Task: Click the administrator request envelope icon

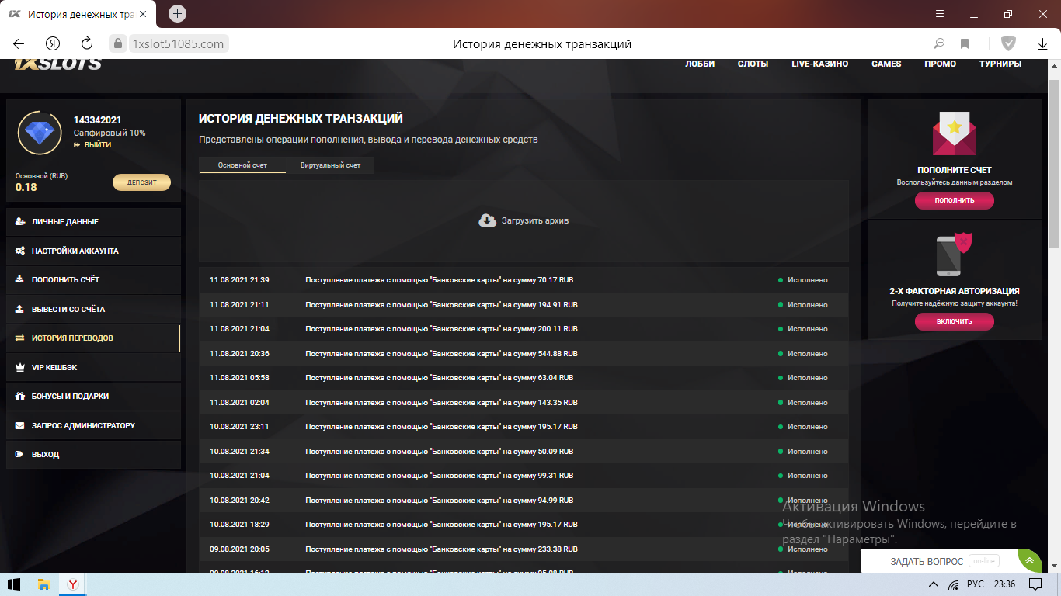Action: pyautogui.click(x=19, y=425)
